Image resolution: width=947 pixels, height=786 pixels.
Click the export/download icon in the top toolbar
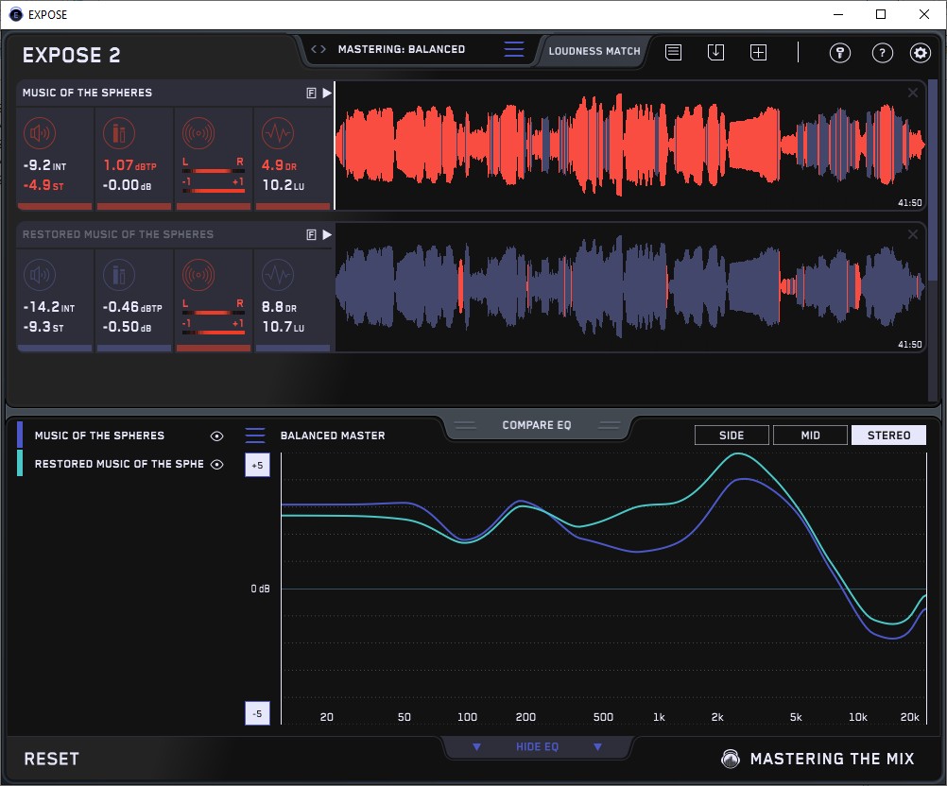715,53
